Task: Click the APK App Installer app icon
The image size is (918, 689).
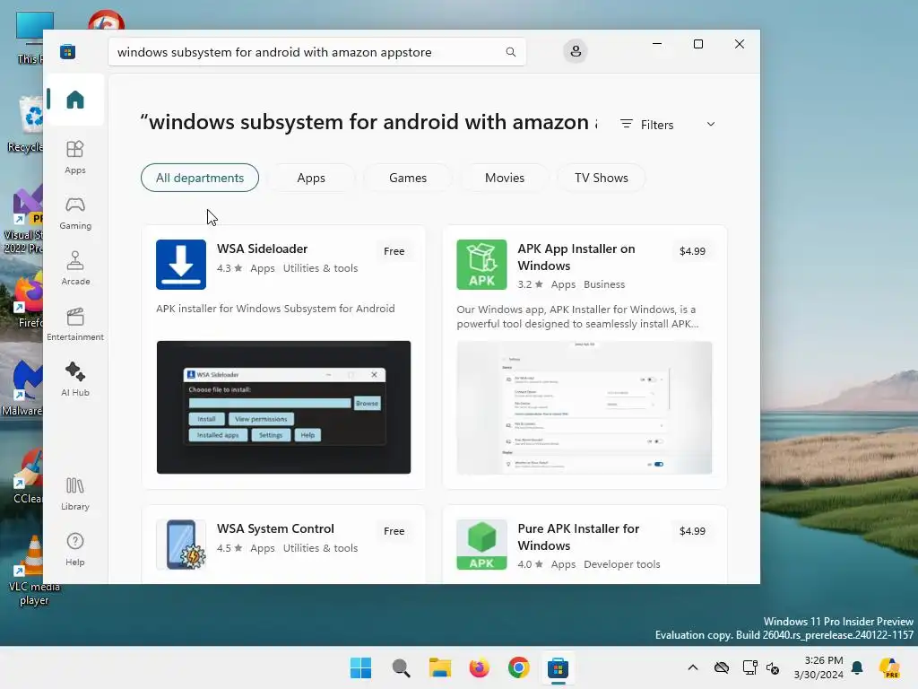Action: pyautogui.click(x=481, y=265)
